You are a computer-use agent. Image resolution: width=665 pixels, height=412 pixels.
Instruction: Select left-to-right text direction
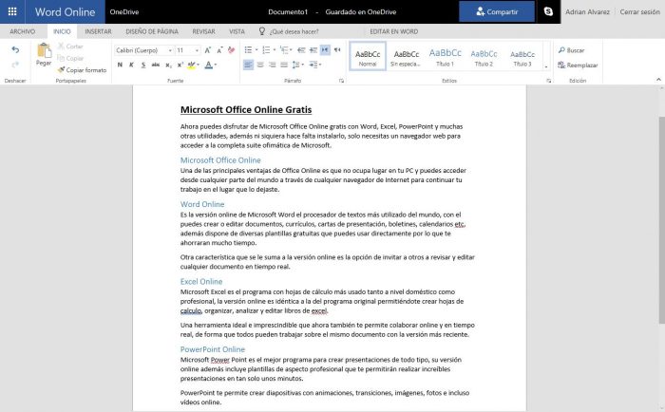coord(325,50)
